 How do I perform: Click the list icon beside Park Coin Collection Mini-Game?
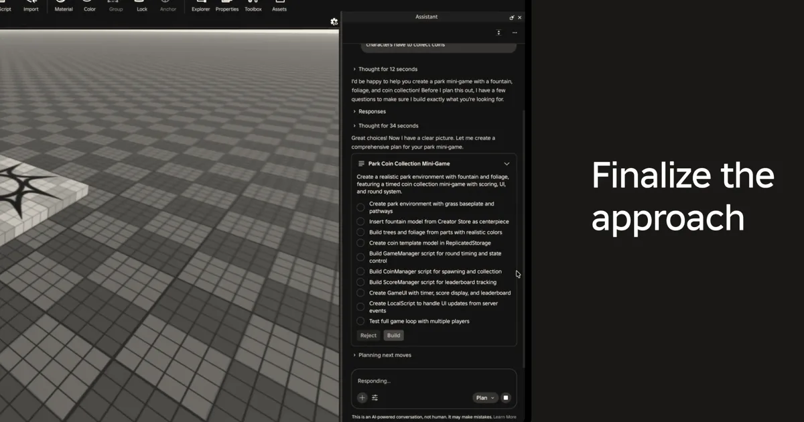(361, 163)
